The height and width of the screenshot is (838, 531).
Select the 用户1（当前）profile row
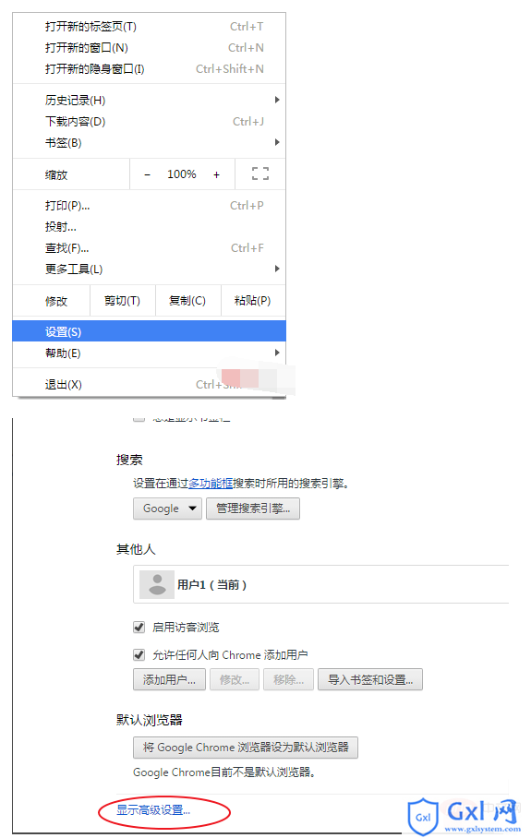320,584
